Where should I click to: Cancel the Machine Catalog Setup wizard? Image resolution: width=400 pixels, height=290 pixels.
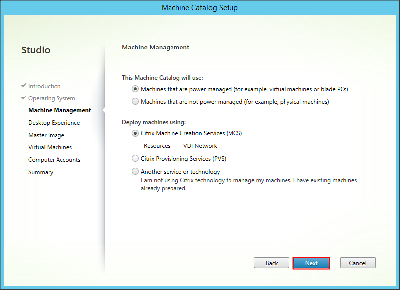pos(357,263)
